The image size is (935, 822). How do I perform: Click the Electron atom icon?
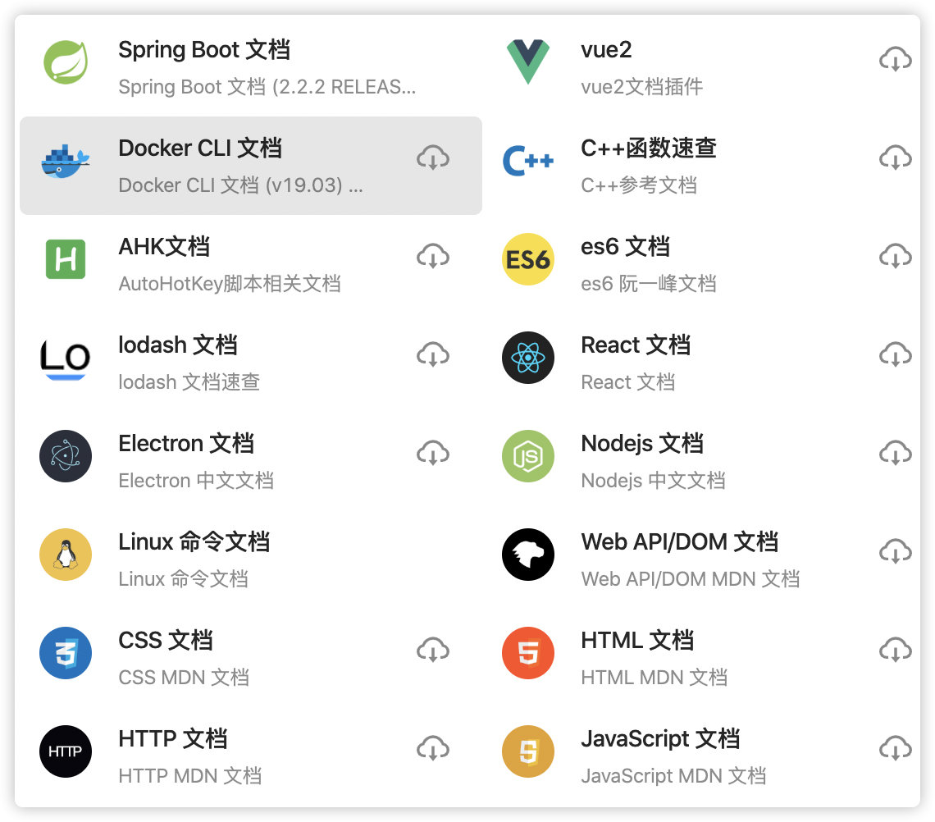coord(66,456)
